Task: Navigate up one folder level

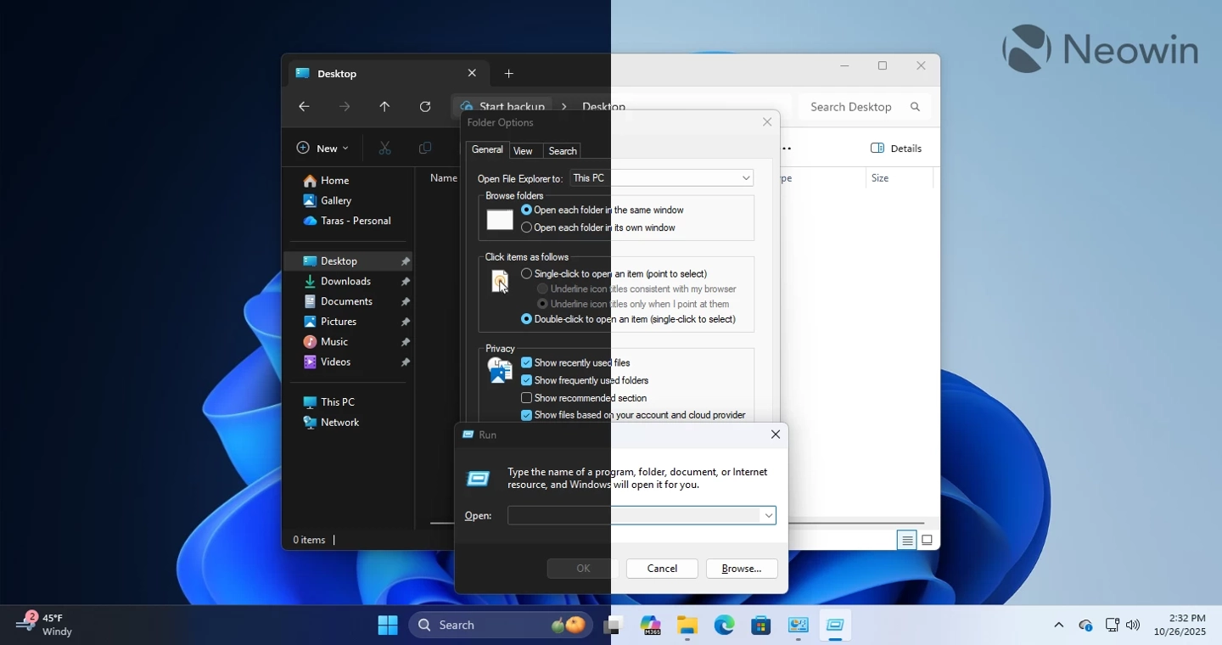Action: (x=384, y=106)
